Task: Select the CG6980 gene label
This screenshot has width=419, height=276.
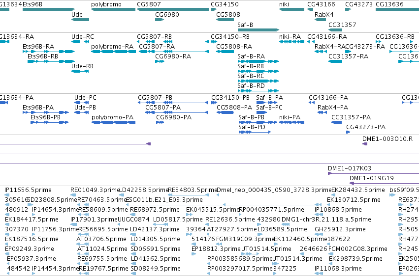Action: pos(167,15)
